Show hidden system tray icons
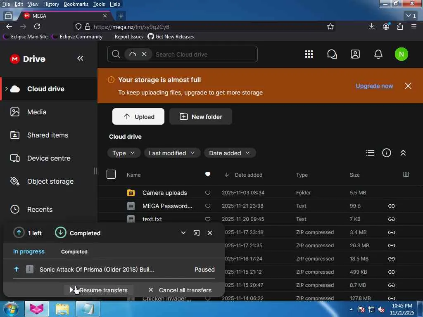The height and width of the screenshot is (317, 423). point(351,310)
